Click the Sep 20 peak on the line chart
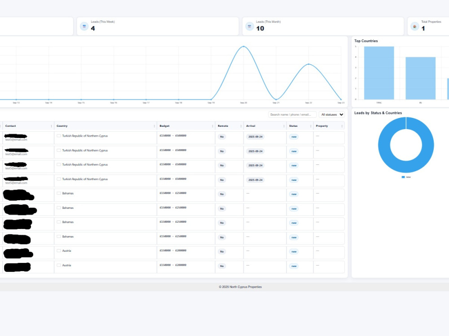 coord(244,46)
